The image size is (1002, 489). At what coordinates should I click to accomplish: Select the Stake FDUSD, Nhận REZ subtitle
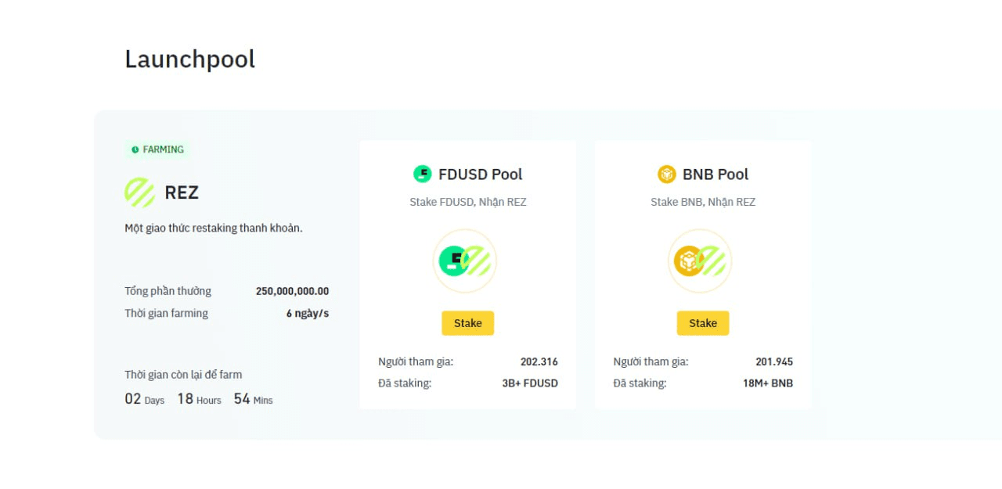(x=467, y=202)
